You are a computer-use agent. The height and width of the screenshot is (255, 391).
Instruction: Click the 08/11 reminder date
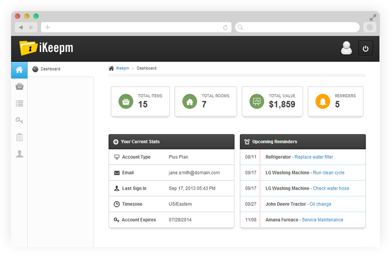click(x=251, y=157)
